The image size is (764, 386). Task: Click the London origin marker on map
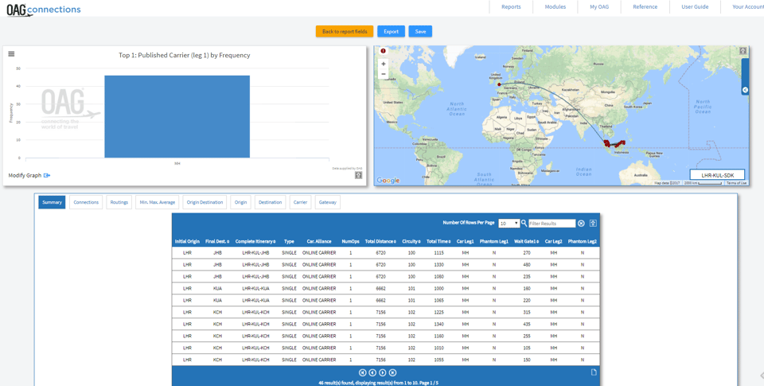(499, 84)
